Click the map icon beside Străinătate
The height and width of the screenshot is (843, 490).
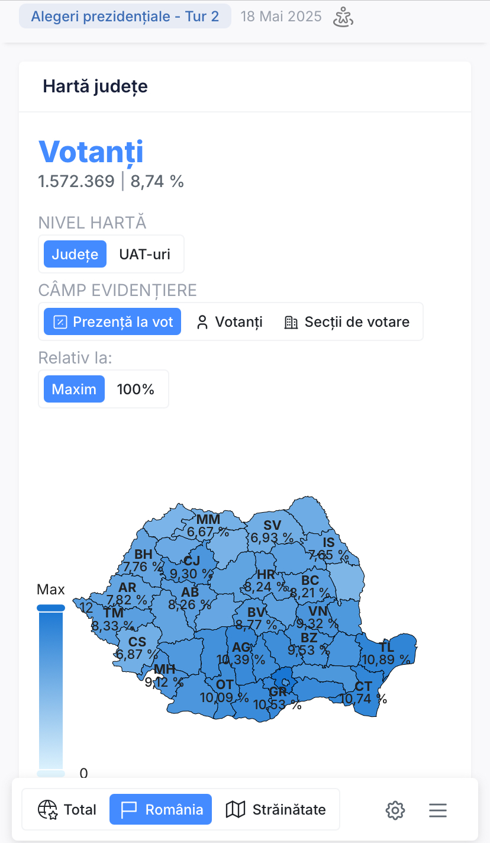pos(236,809)
